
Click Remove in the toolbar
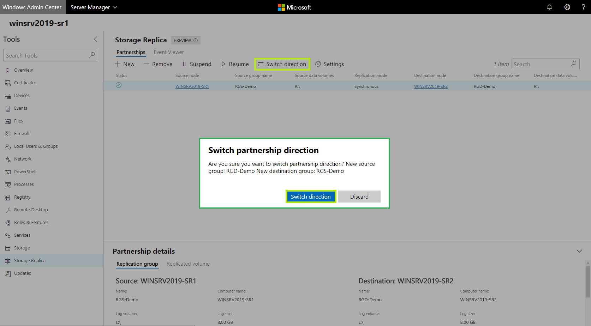coord(158,64)
